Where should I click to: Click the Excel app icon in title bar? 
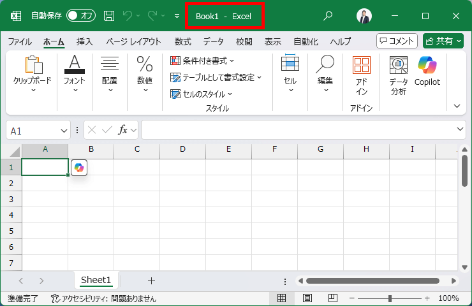coord(16,16)
